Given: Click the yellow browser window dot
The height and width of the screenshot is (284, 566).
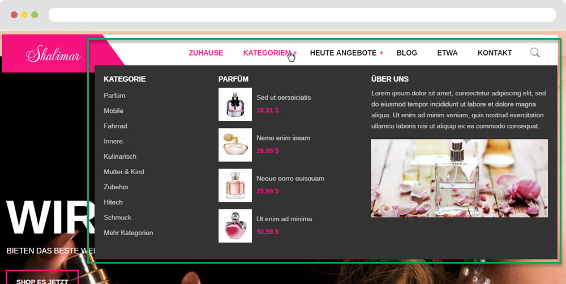Looking at the screenshot, I should point(24,15).
